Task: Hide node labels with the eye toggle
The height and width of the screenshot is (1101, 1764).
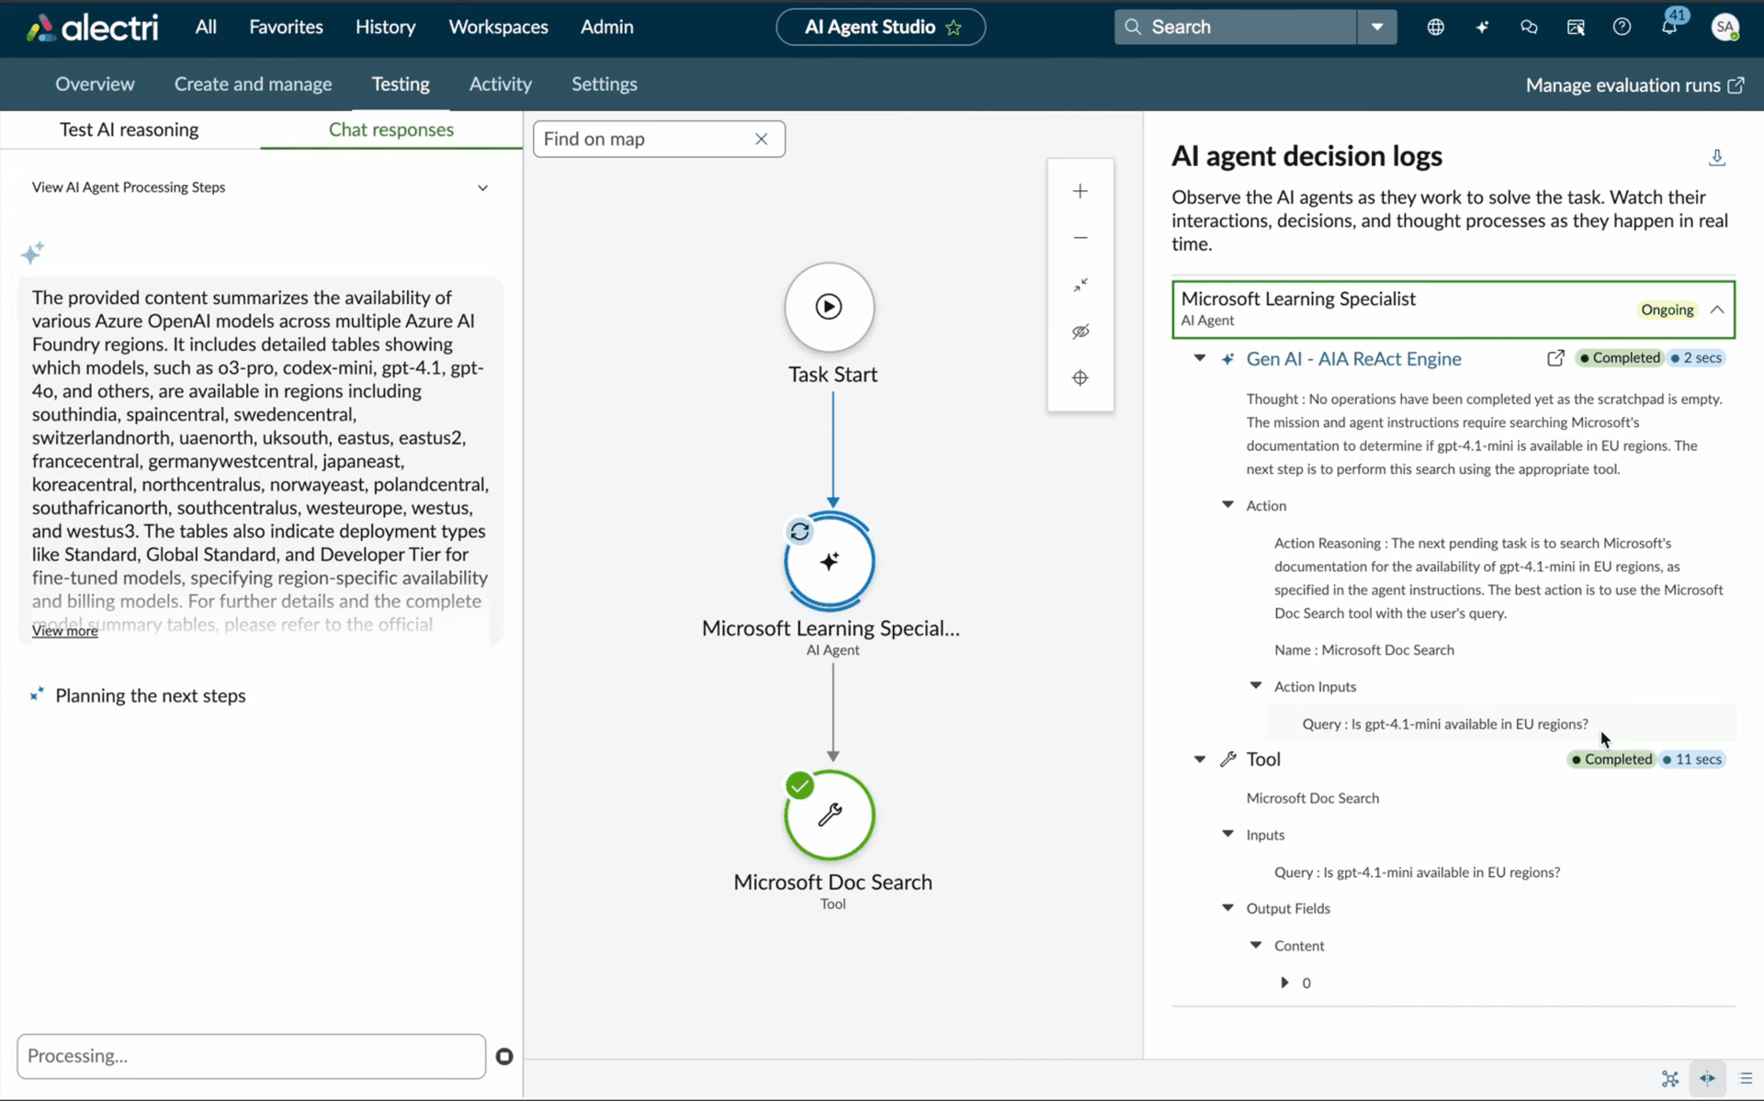Action: point(1080,331)
